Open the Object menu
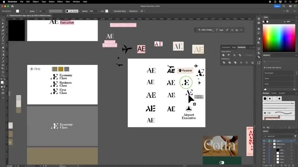298x167 pixels. click(35, 2)
